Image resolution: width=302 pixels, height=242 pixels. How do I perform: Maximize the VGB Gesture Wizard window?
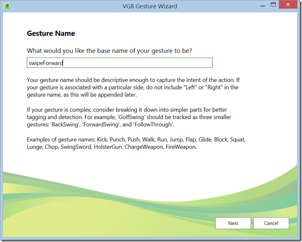[273, 5]
